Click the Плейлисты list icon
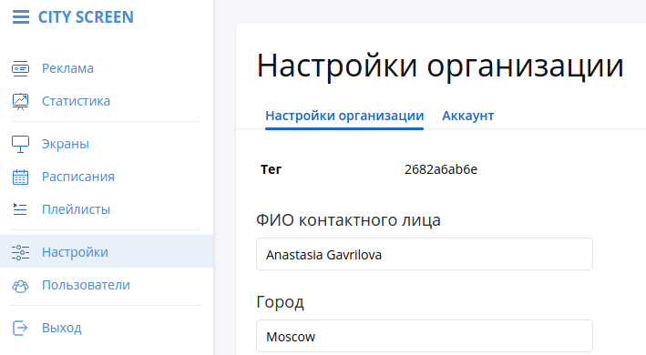Image resolution: width=646 pixels, height=355 pixels. (20, 209)
